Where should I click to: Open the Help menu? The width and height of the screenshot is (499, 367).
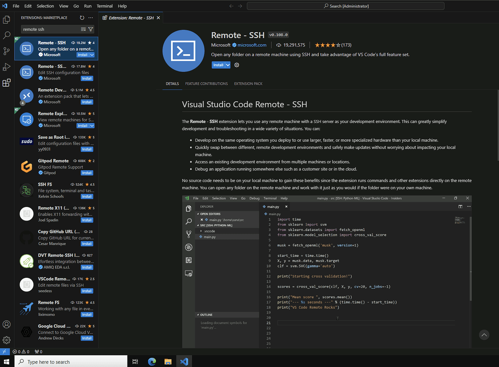tap(122, 6)
